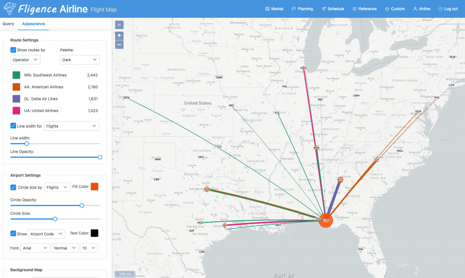Zoom in the map with plus button
Screen dimensions: 465x278
coord(119,35)
